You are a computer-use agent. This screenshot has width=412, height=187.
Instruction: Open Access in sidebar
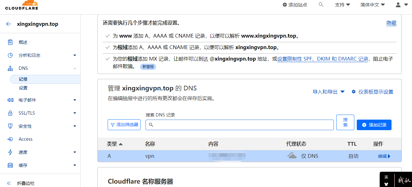25,139
